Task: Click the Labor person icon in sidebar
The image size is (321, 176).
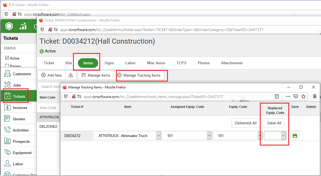Action: pos(7,163)
